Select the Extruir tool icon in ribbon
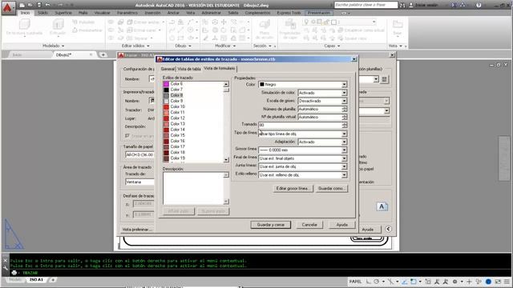 [x=58, y=25]
